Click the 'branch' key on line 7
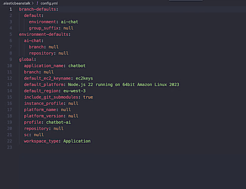The image size is (246, 189). tap(36, 47)
